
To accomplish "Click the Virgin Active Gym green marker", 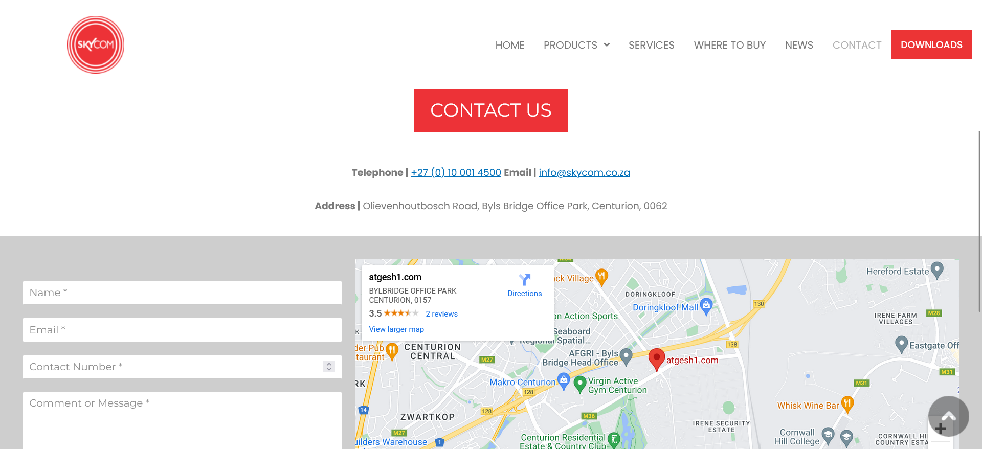I will click(580, 384).
